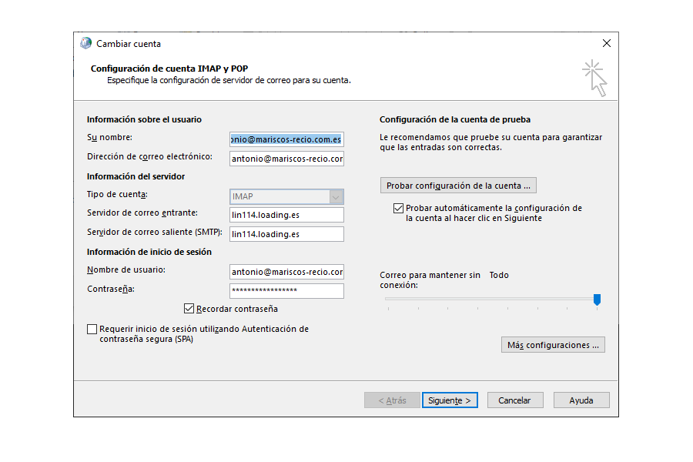This screenshot has height=462, width=693.
Task: Click the Su nombre input field
Action: [286, 139]
